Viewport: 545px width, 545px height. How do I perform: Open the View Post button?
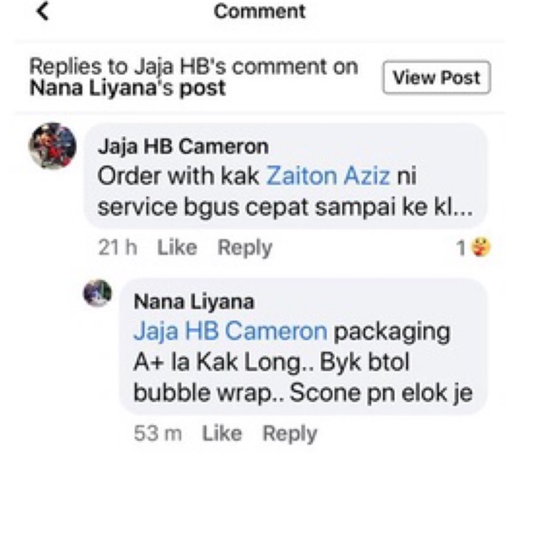point(437,77)
